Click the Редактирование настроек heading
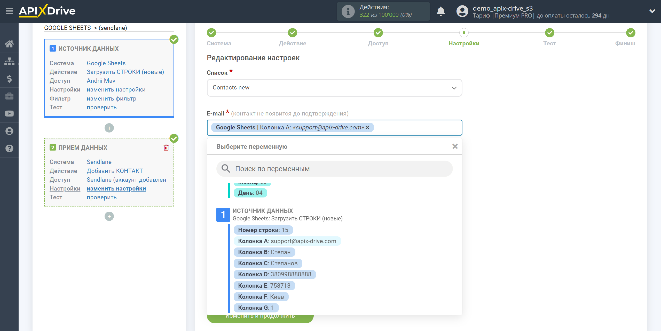The image size is (661, 331). [x=253, y=58]
